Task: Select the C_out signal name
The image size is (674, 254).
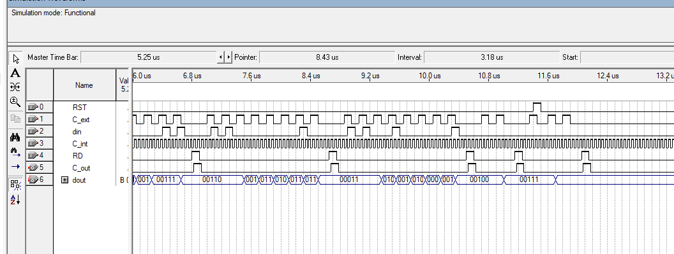Action: point(81,168)
